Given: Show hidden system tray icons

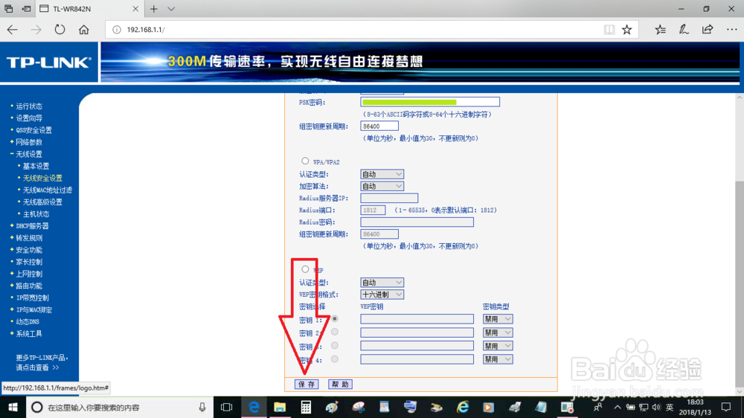Looking at the screenshot, I should point(618,407).
